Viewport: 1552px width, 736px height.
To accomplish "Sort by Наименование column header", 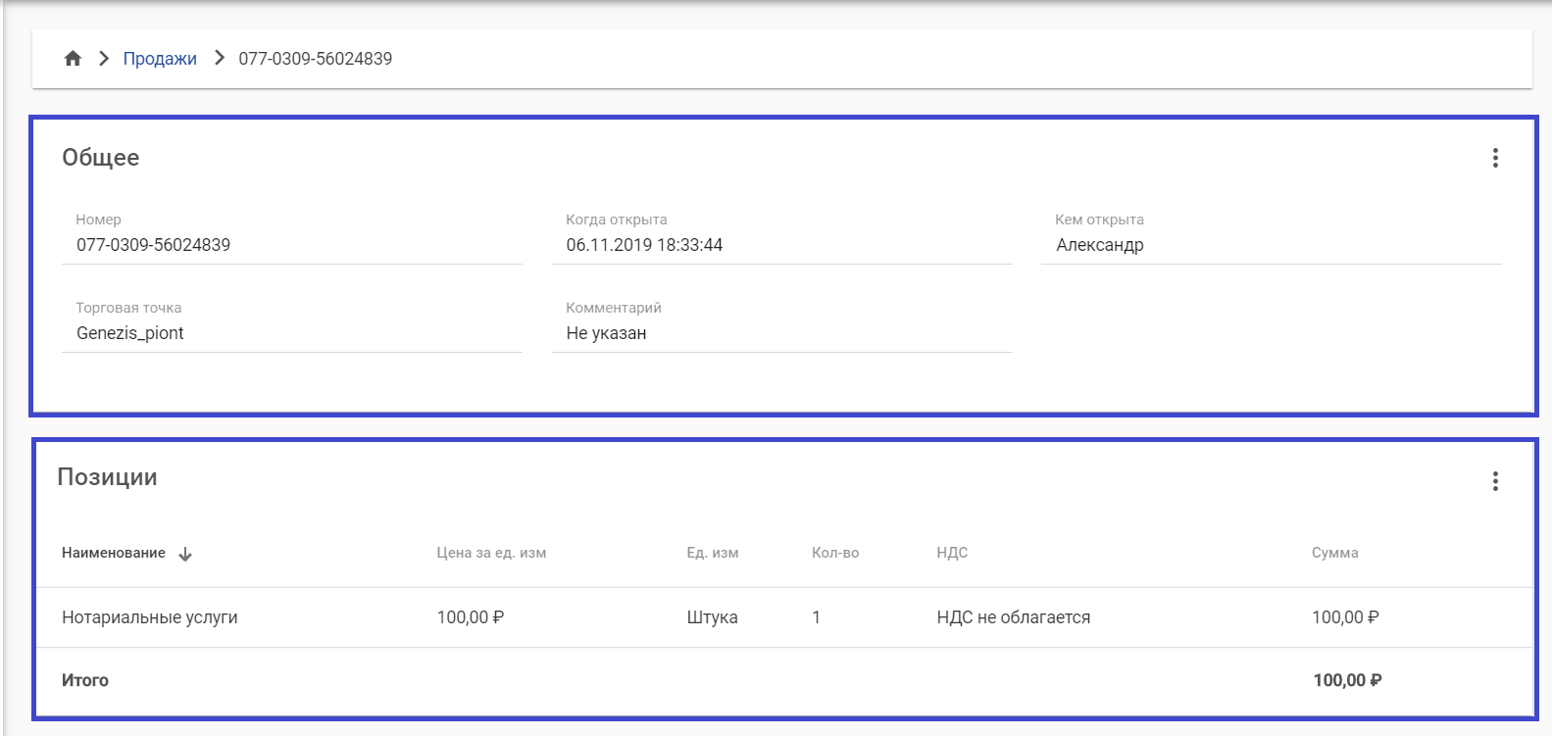I will coord(114,553).
